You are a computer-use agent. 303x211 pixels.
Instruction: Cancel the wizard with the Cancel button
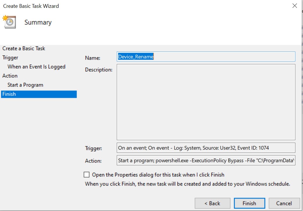pos(284,203)
